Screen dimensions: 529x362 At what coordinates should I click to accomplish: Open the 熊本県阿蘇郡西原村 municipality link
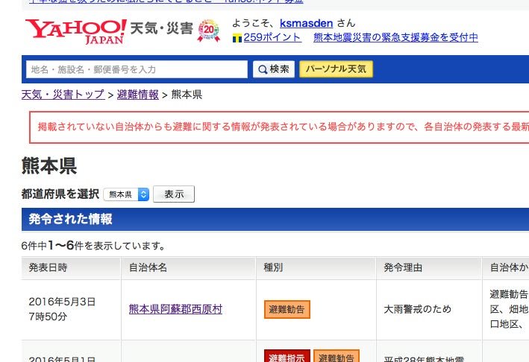click(175, 309)
